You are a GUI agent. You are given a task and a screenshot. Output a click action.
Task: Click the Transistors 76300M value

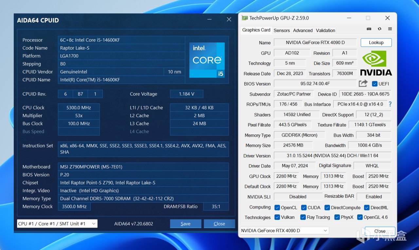(x=345, y=73)
